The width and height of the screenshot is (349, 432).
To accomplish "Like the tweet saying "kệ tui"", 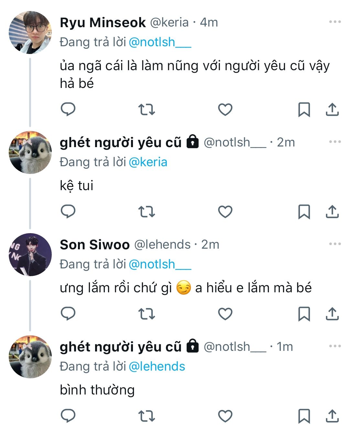I will [225, 212].
